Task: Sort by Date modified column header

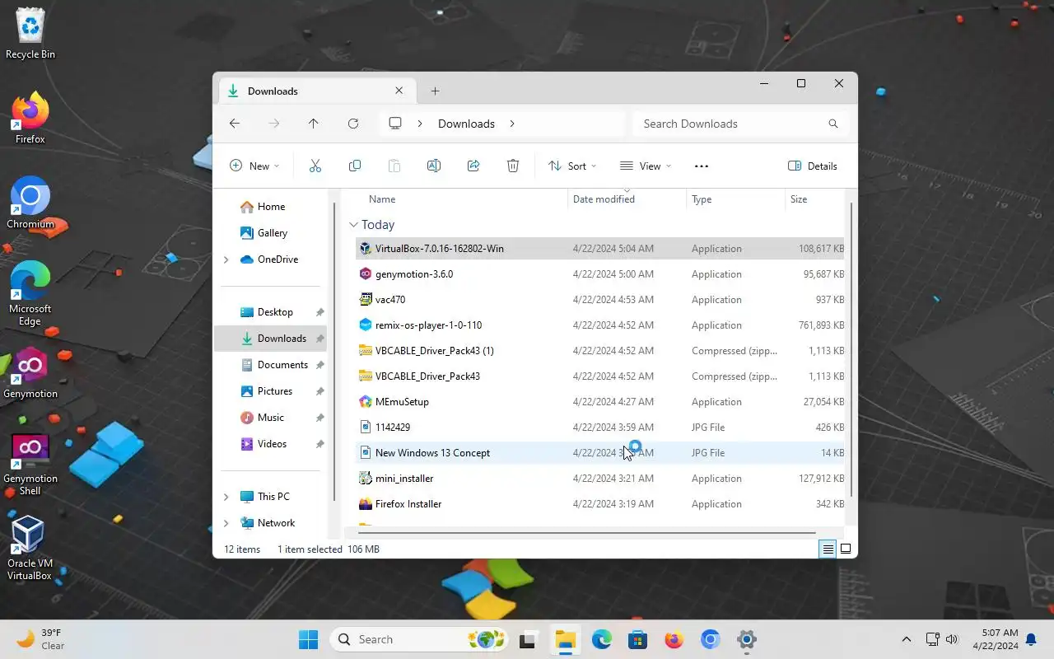Action: coord(604,199)
